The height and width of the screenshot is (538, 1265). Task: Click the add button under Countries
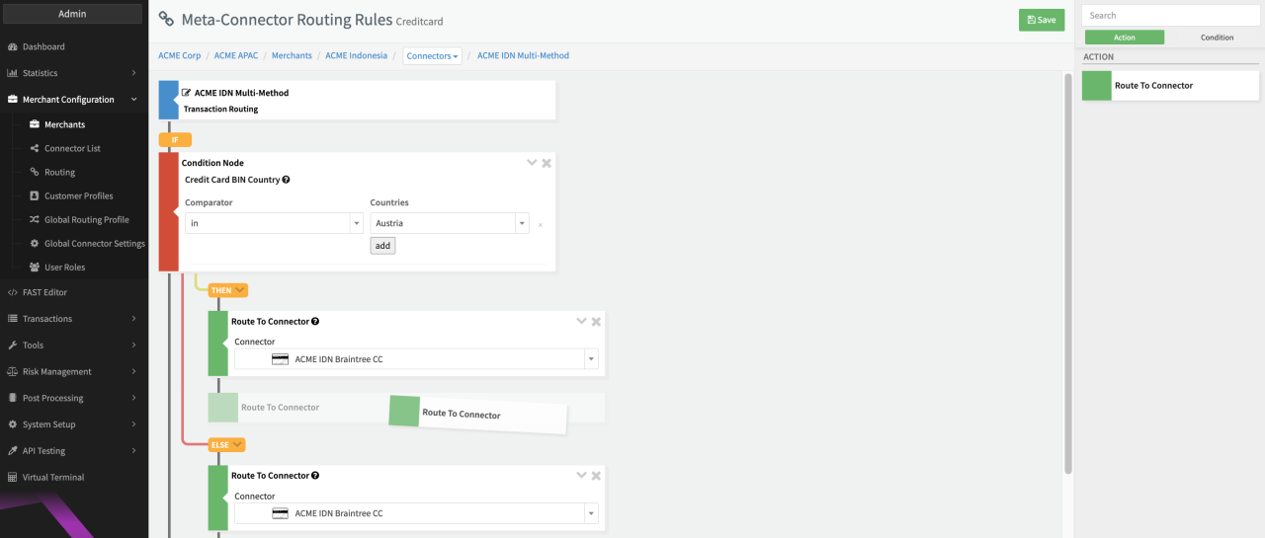click(382, 246)
